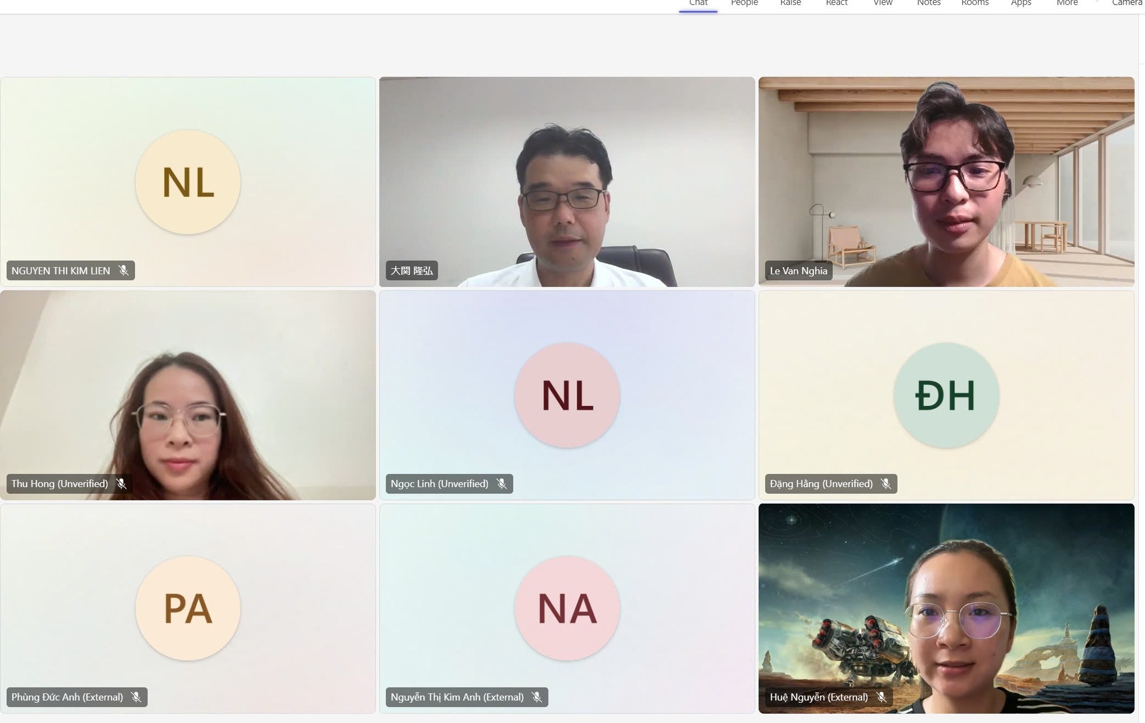
Task: Open the React emoji options
Action: pos(836,3)
